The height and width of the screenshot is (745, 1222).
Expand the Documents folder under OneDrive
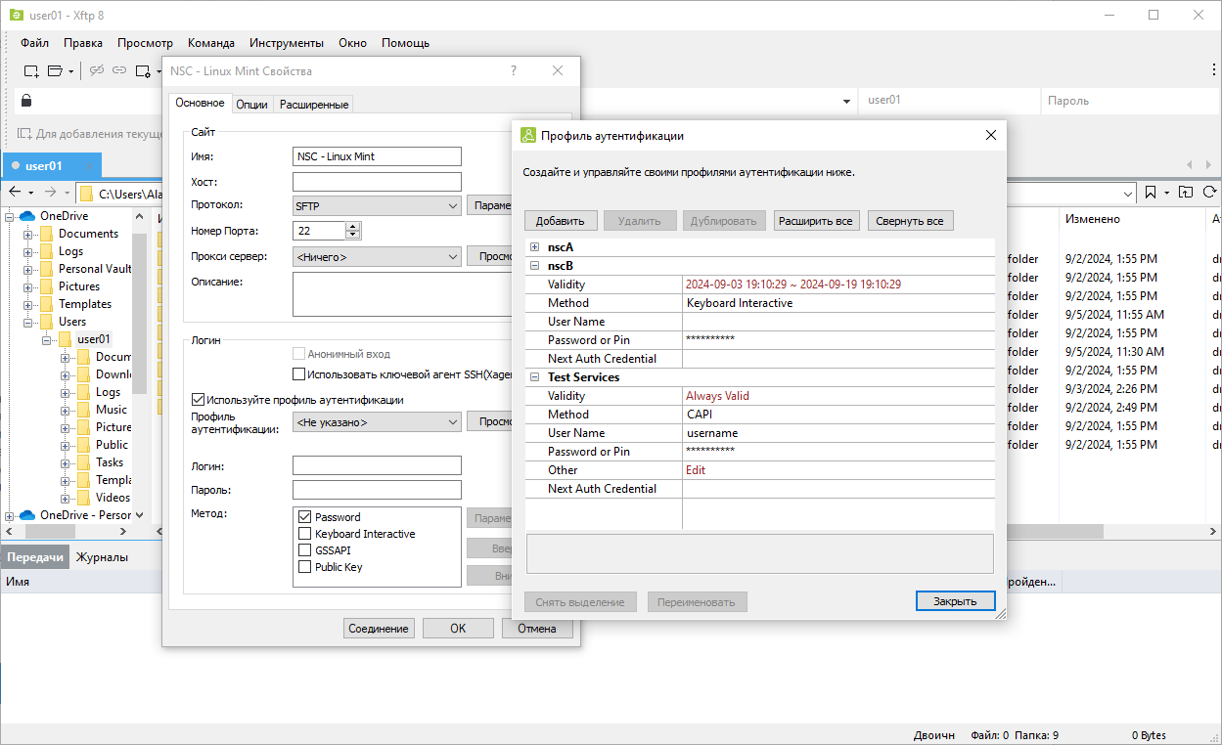pos(28,234)
